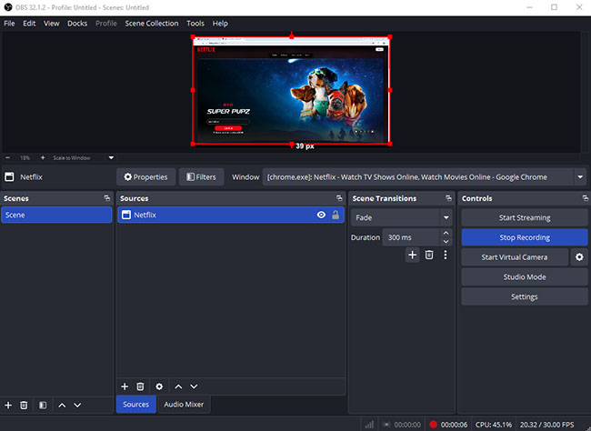
Task: Add a scene transition with plus icon
Action: pyautogui.click(x=413, y=255)
